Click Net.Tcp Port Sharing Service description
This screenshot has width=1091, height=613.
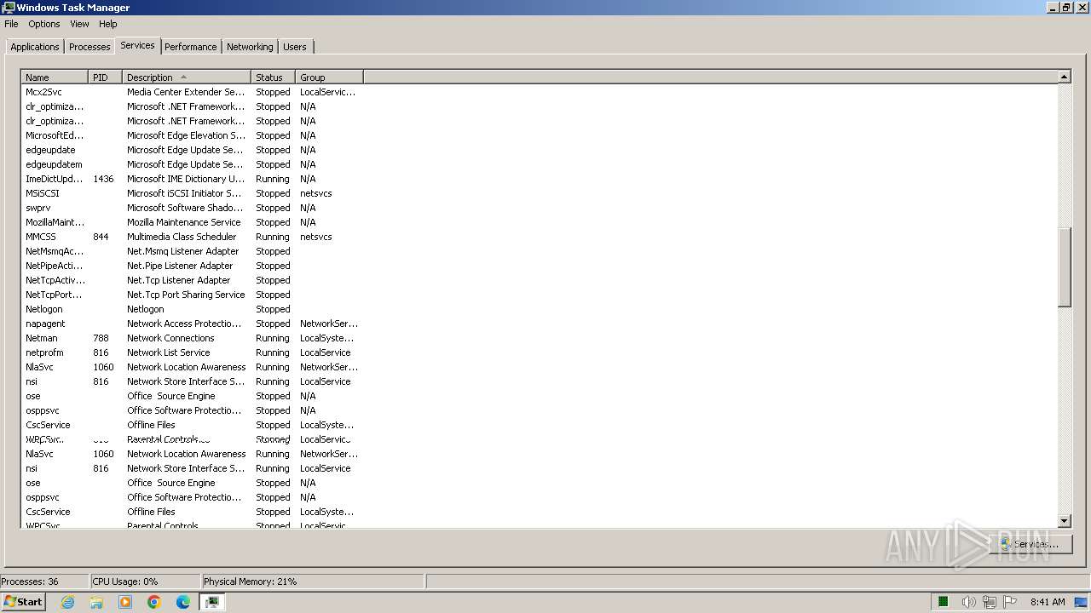point(186,295)
